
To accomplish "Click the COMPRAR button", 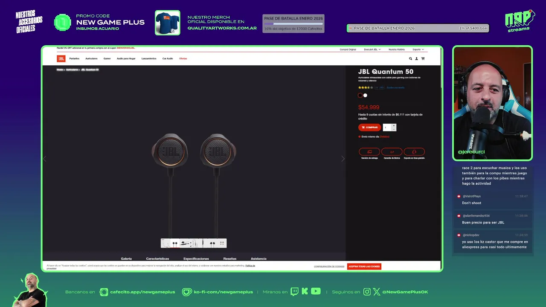I will [369, 127].
